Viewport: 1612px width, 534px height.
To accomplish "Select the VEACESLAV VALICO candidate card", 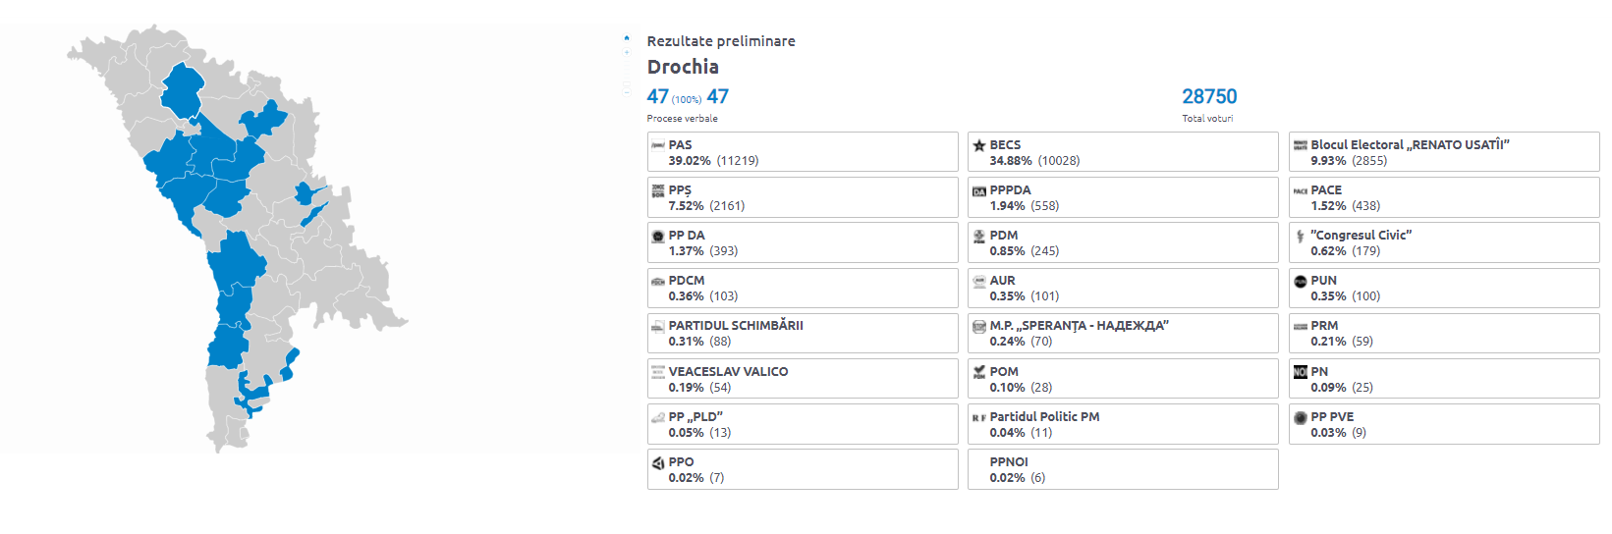I will click(803, 379).
